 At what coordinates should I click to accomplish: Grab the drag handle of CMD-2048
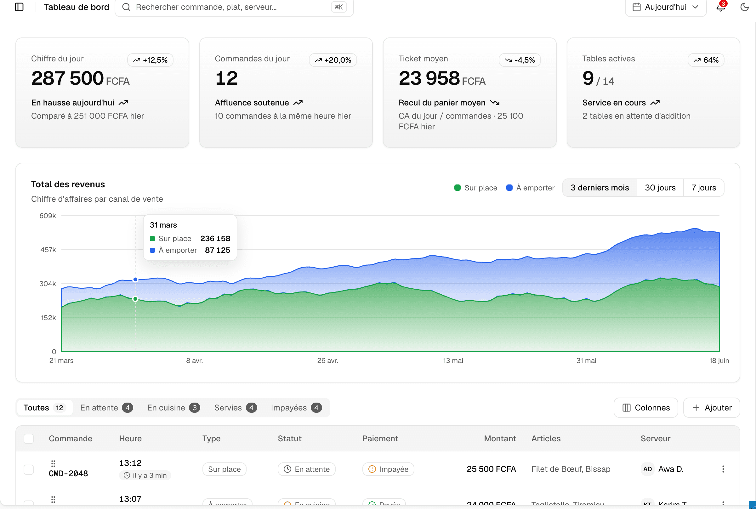[x=53, y=463]
